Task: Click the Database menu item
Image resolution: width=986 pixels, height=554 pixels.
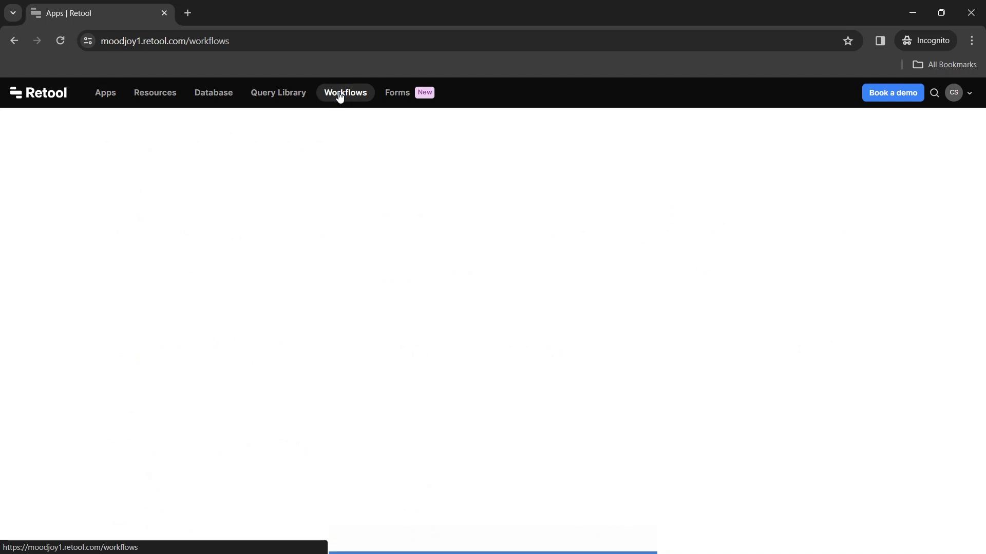Action: (213, 92)
